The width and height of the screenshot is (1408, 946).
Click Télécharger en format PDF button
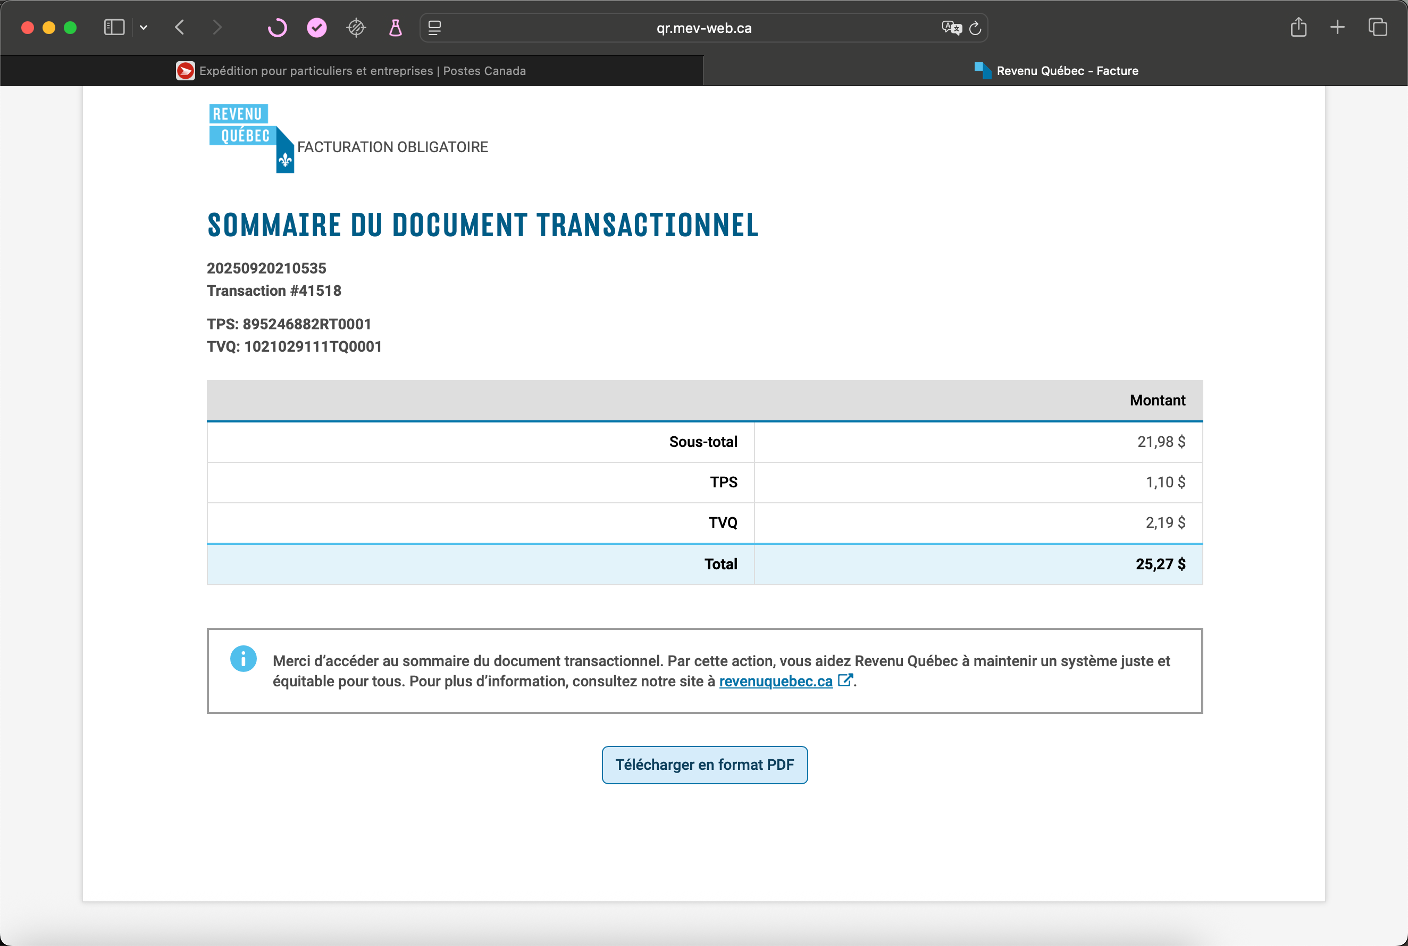coord(705,765)
